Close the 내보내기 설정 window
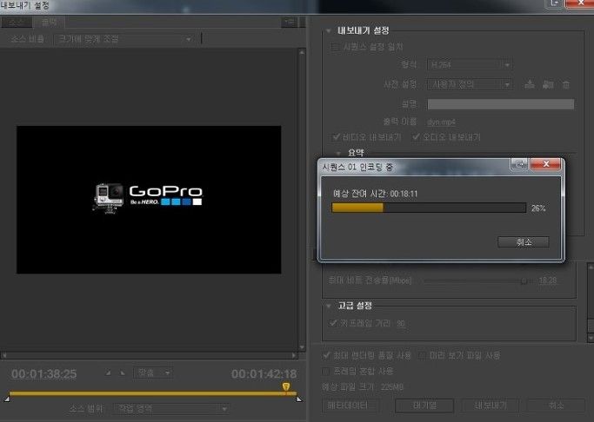Image resolution: width=594 pixels, height=422 pixels. click(579, 3)
